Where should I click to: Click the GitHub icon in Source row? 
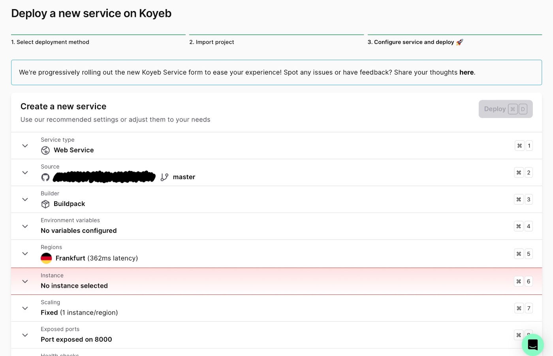click(x=45, y=177)
